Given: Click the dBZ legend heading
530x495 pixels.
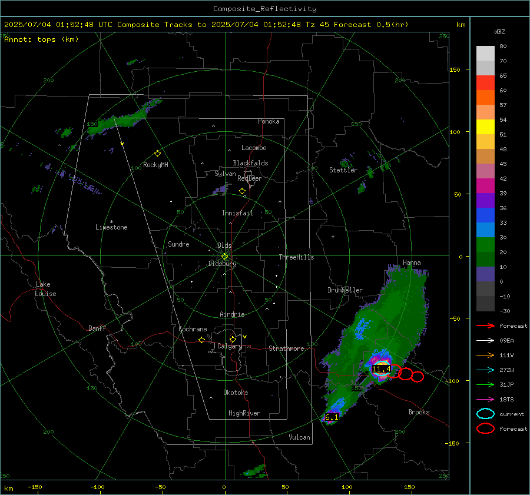Looking at the screenshot, I should (499, 32).
